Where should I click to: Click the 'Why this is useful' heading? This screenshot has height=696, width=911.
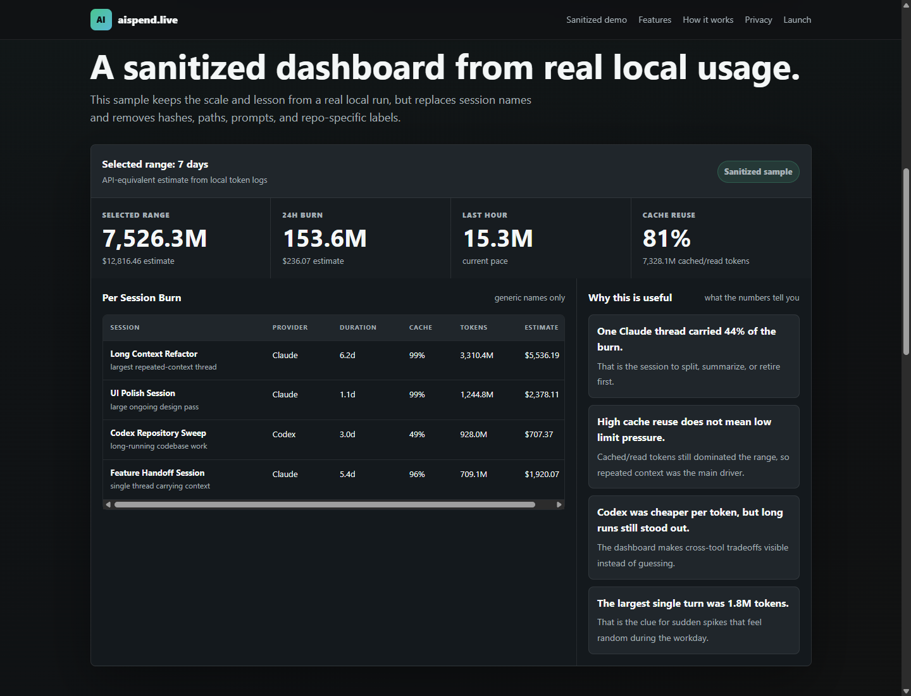630,298
